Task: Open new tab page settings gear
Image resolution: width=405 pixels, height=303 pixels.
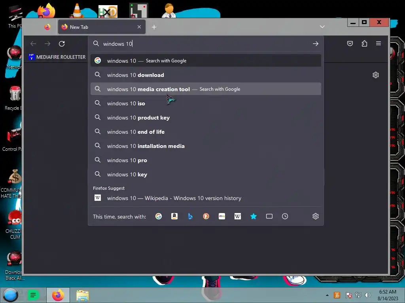Action: pyautogui.click(x=376, y=75)
